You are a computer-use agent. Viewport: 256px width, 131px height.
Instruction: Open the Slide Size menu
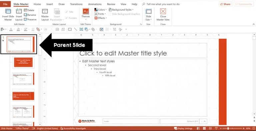click(x=148, y=15)
